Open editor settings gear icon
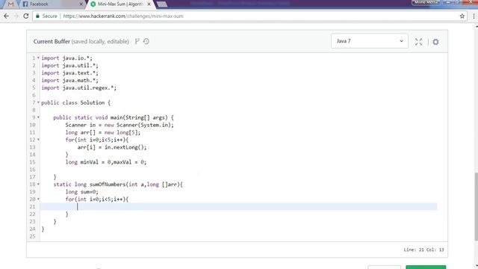 pos(435,42)
